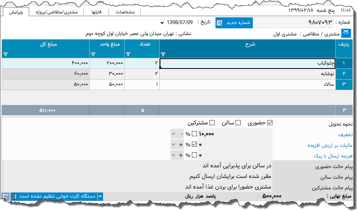The height and width of the screenshot is (211, 357).
Task: Click the total cell in سالاد row
Action: pyautogui.click(x=46, y=85)
